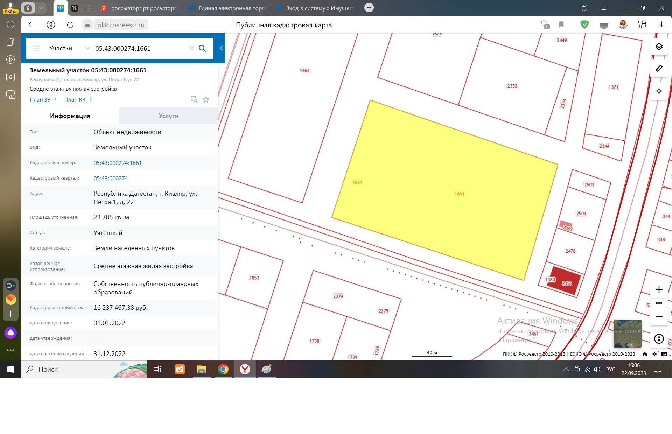Switch basemap via satellite thumbnail

(627, 334)
